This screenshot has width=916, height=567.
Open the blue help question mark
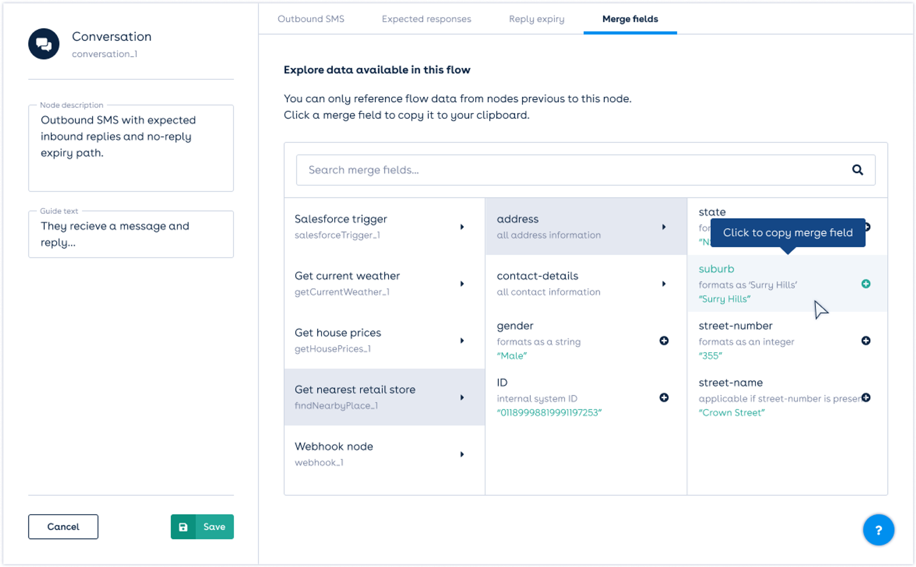point(878,530)
